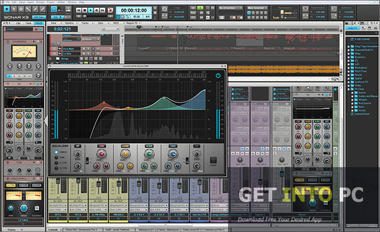The height and width of the screenshot is (232, 380).
Task: Click the red LOW gain knob
Action: pos(101,154)
